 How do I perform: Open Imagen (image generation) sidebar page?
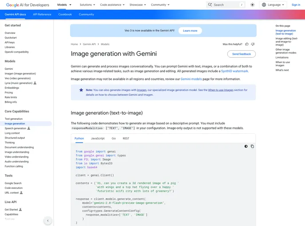tap(20, 74)
